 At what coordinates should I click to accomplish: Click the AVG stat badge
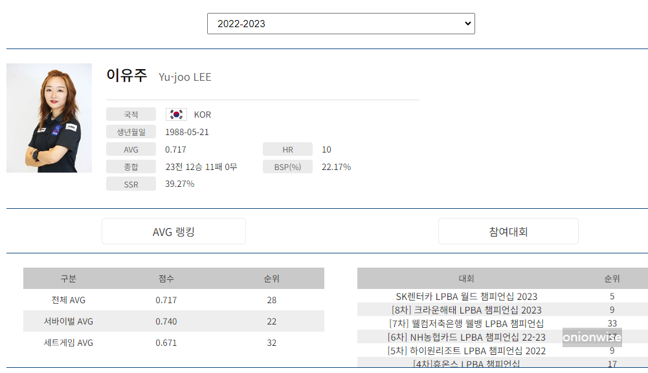click(x=131, y=149)
